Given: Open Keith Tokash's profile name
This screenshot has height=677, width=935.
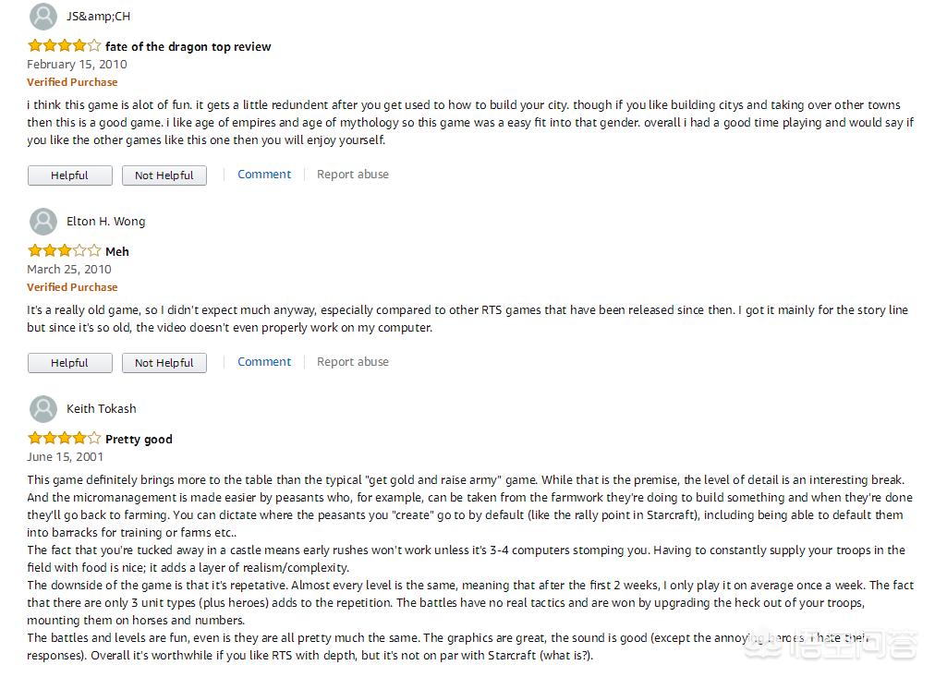Looking at the screenshot, I should [x=101, y=409].
